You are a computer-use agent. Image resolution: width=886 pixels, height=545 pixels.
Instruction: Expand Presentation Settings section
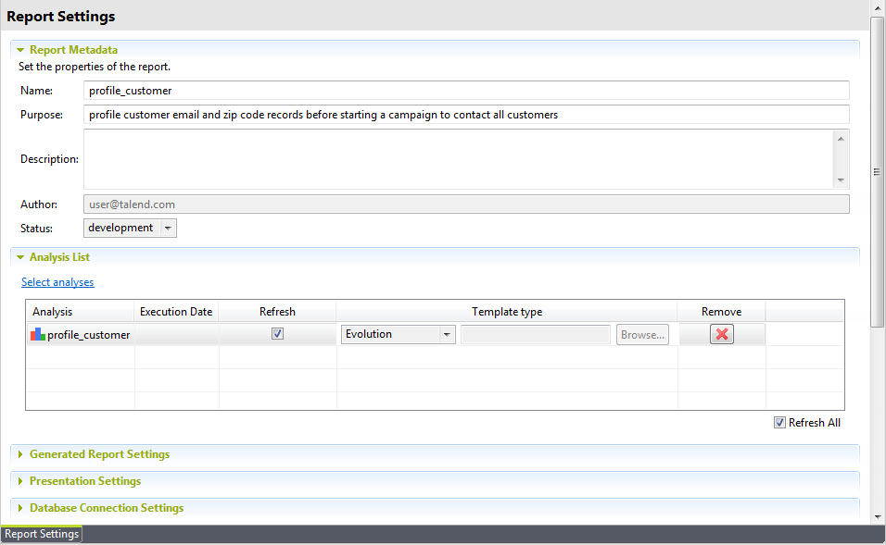click(20, 481)
